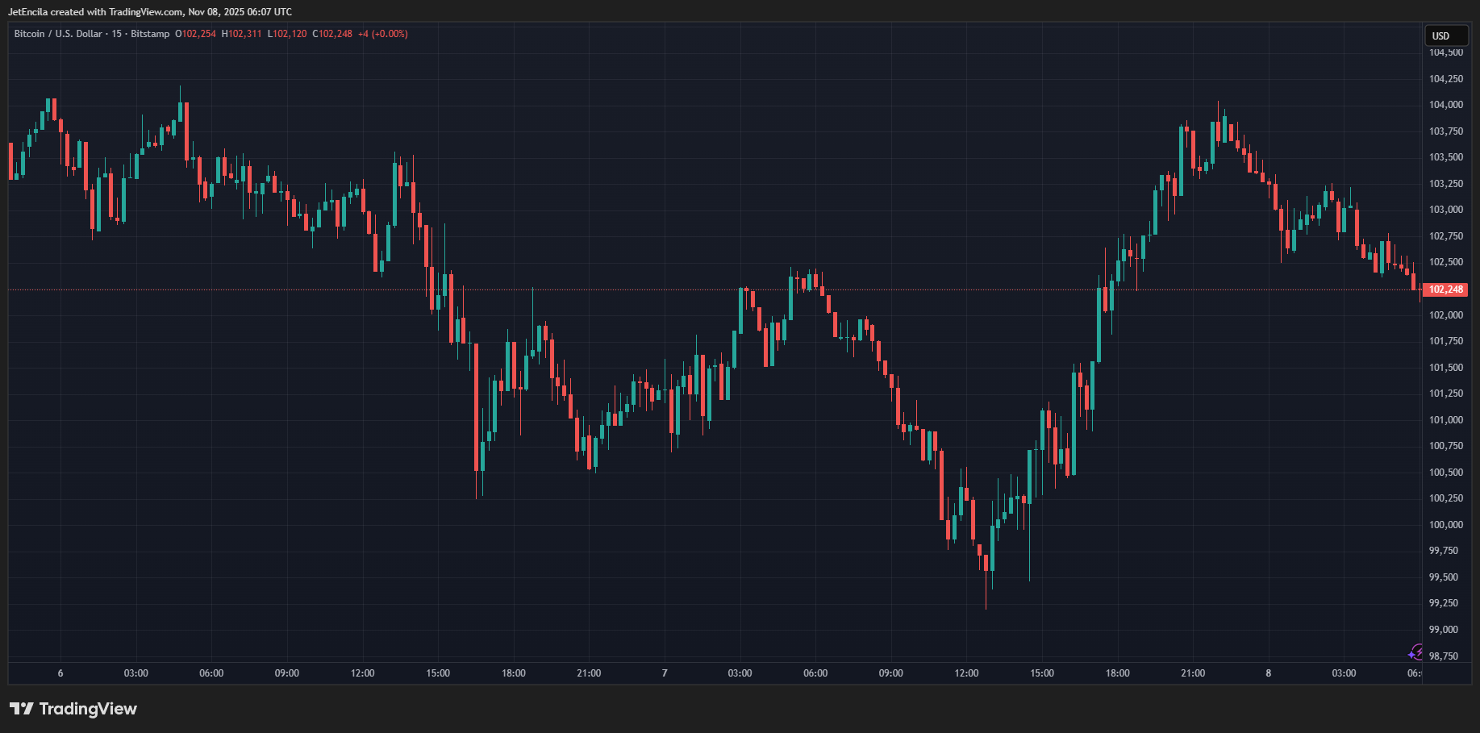The width and height of the screenshot is (1480, 733).
Task: Click the Close value C102,248 in legend
Action: [332, 34]
